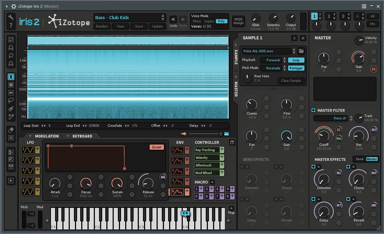Toggle master Chorus effect power
The width and height of the screenshot is (384, 234).
click(x=348, y=166)
